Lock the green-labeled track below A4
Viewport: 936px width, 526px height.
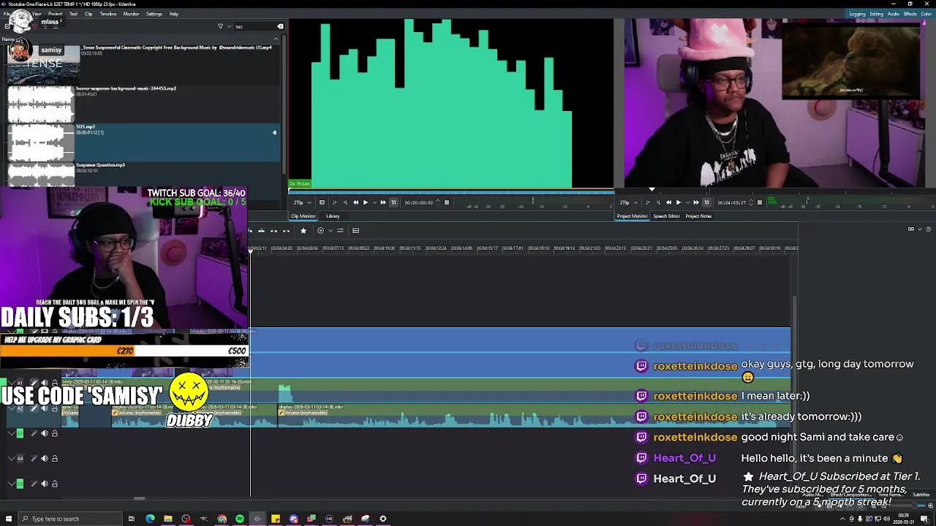click(54, 484)
